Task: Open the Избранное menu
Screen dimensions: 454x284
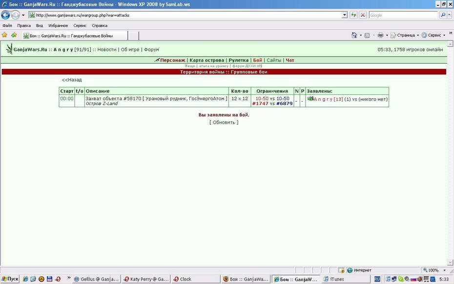Action: click(58, 25)
